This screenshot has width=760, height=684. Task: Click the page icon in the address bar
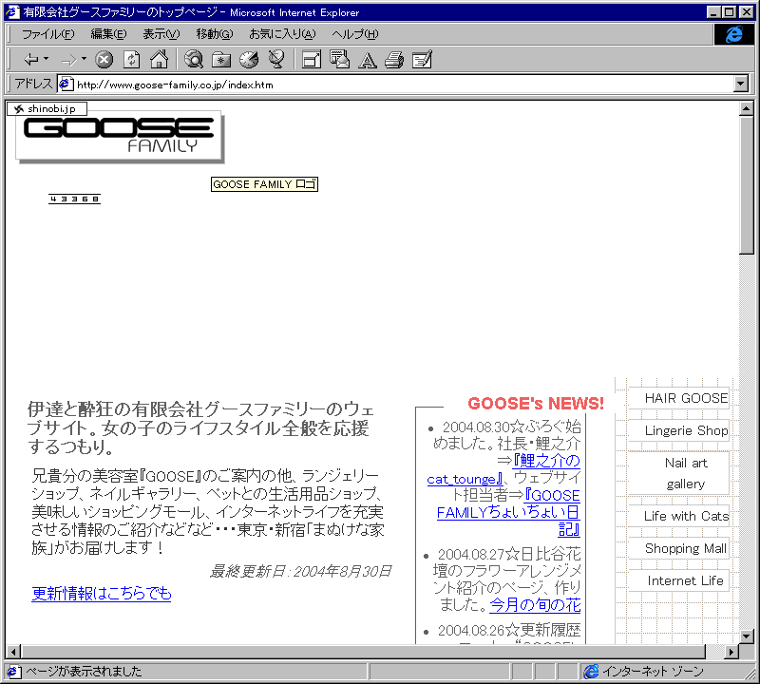(66, 85)
